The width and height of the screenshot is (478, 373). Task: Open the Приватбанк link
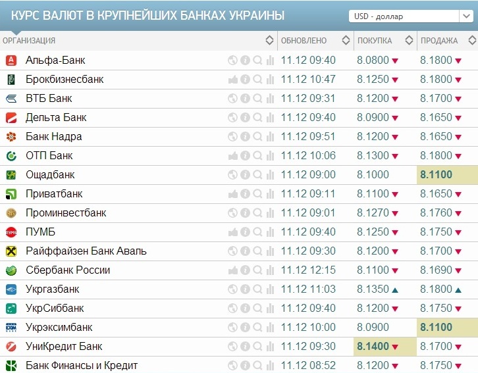(x=54, y=194)
